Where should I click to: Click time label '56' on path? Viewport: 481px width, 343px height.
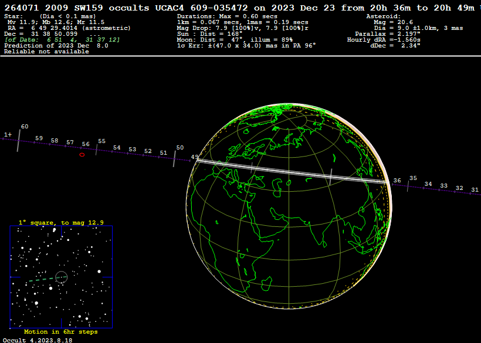click(86, 144)
